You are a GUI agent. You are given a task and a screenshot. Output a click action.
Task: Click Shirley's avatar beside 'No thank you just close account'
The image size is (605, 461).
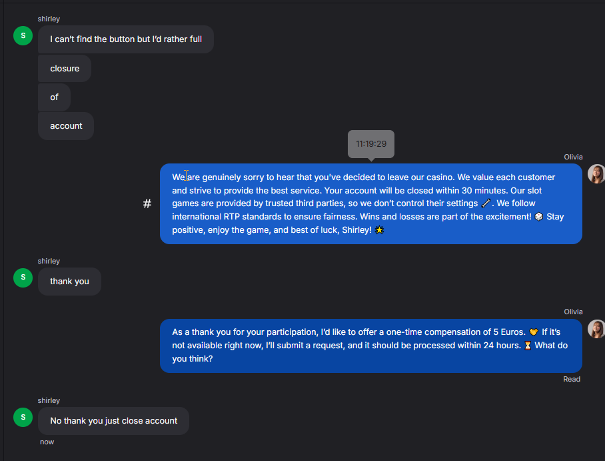23,417
